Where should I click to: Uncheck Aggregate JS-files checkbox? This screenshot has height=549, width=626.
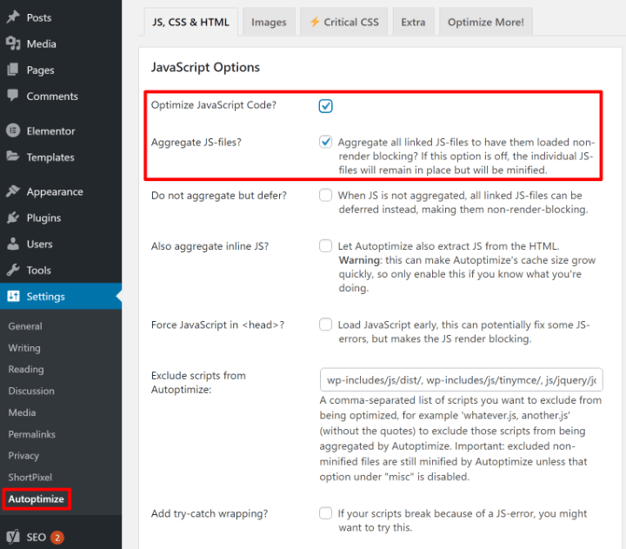325,142
